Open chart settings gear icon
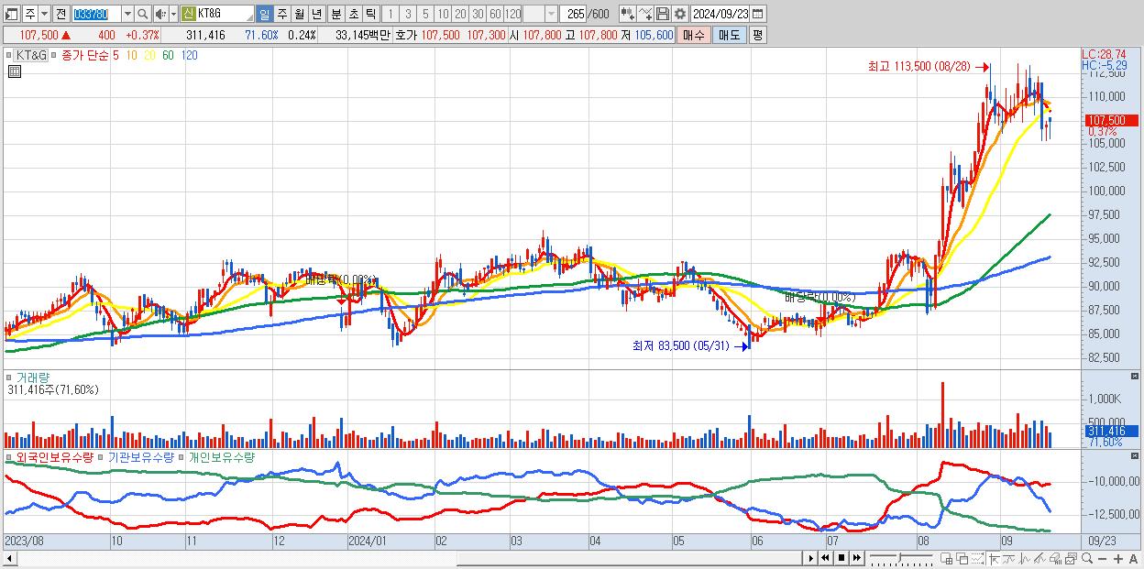1144x569 pixels. point(680,14)
